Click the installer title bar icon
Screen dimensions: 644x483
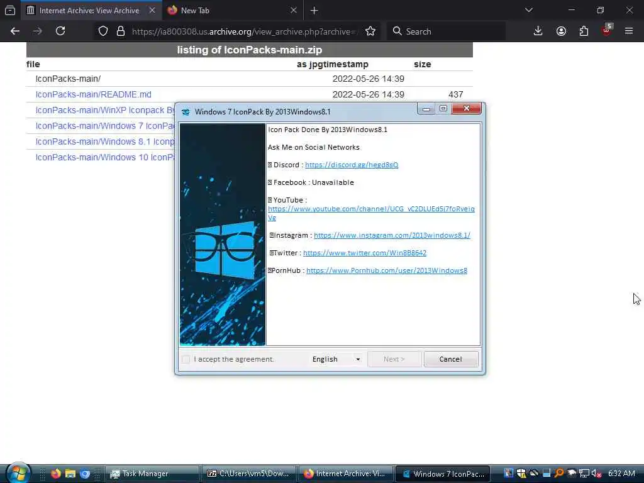(186, 112)
